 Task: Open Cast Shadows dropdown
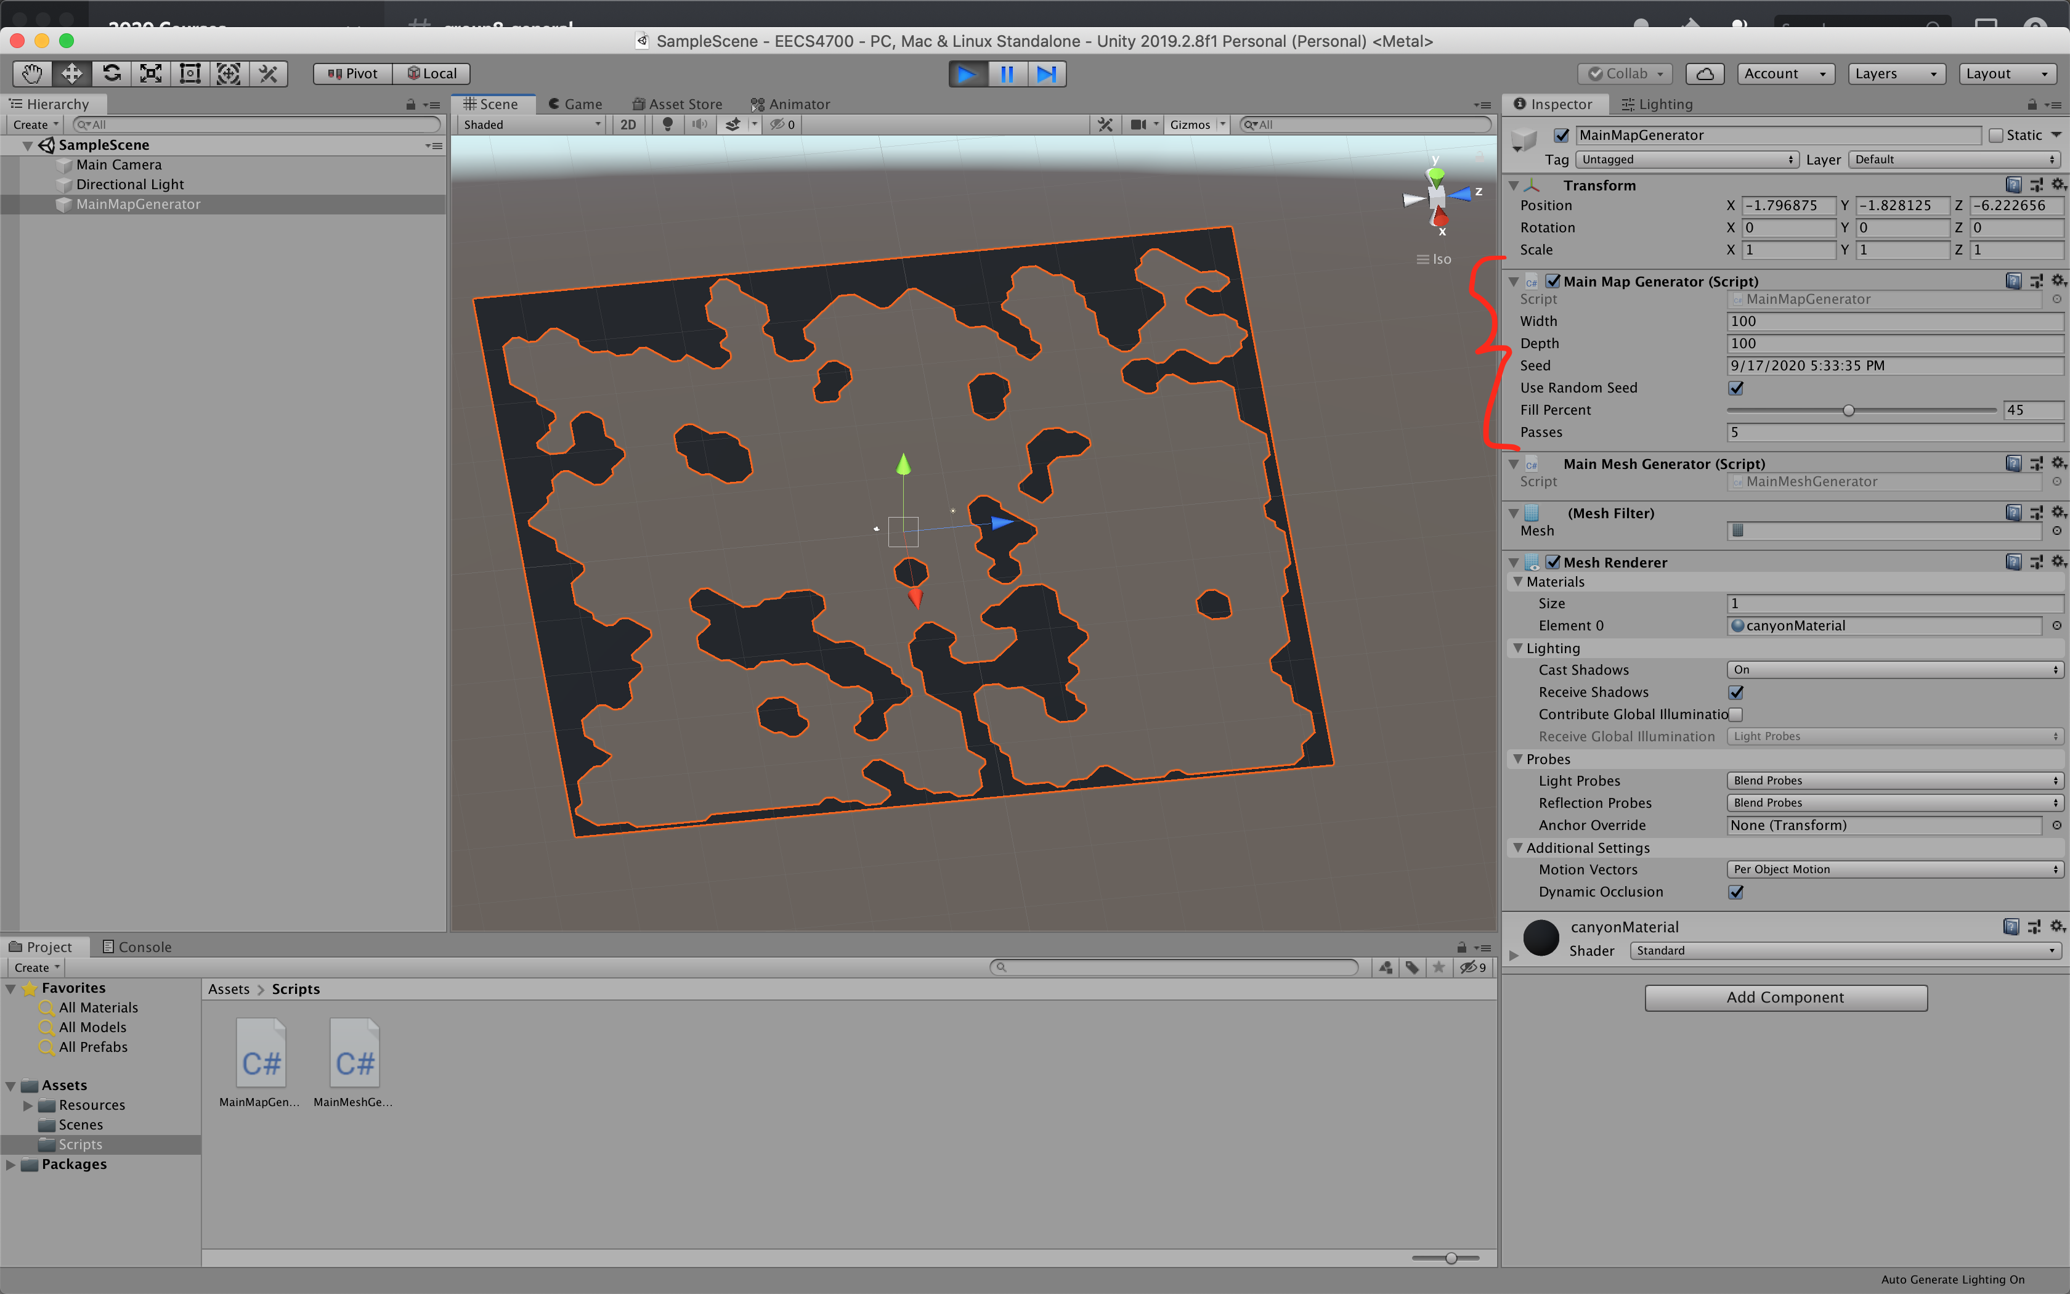coord(1896,670)
